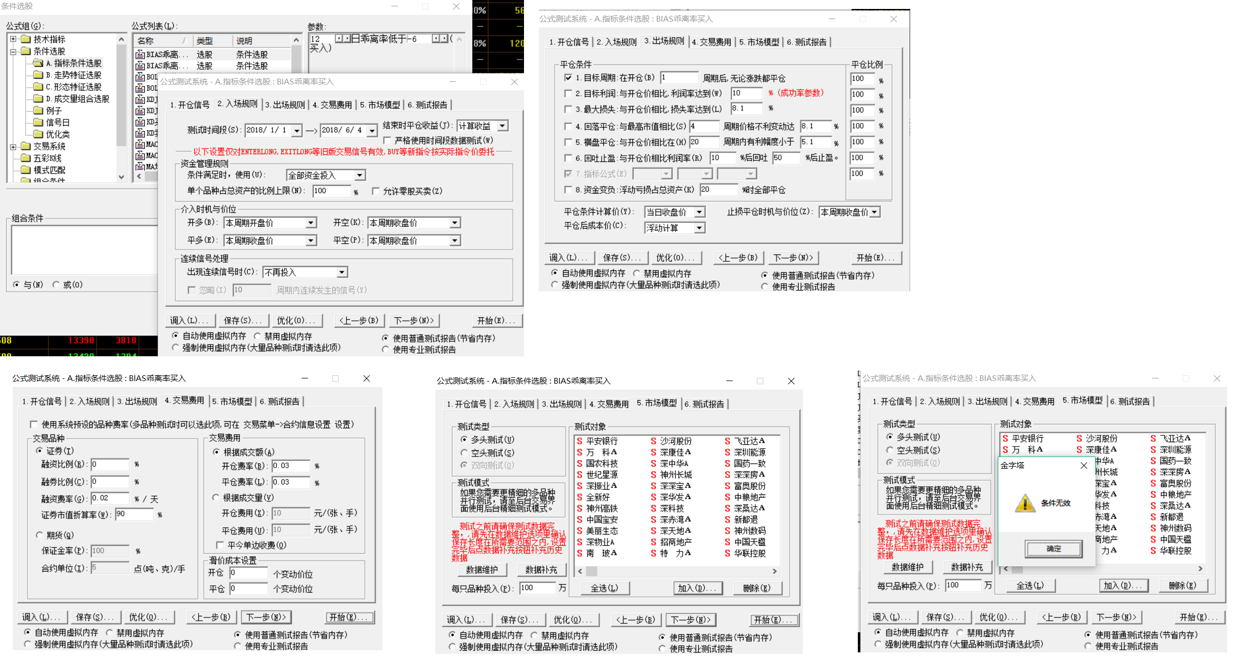
Task: Enable the 允许零股买卖 checkbox
Action: click(x=376, y=191)
